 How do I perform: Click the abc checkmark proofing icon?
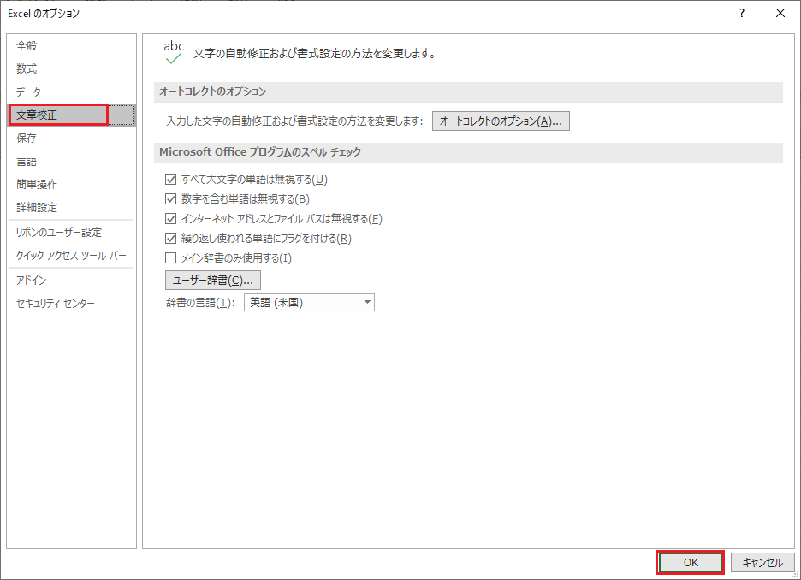pyautogui.click(x=174, y=53)
